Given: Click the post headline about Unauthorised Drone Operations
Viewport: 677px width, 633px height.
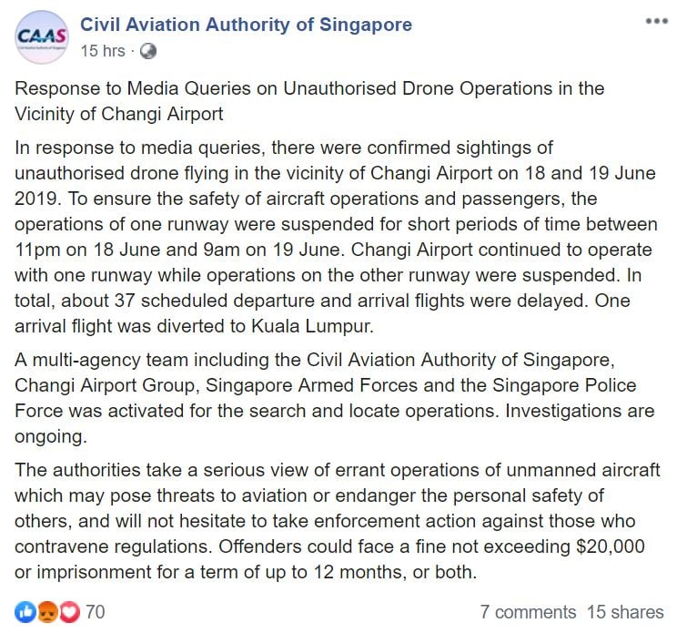Looking at the screenshot, I should [311, 101].
